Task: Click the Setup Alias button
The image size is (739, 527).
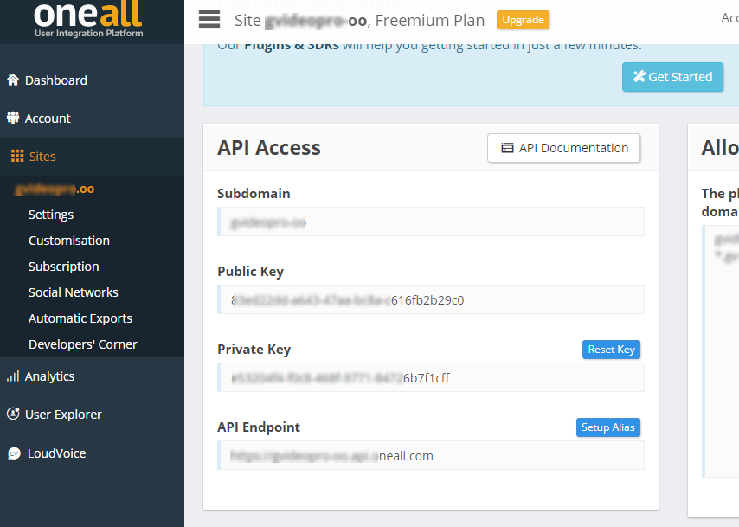Action: (x=608, y=427)
